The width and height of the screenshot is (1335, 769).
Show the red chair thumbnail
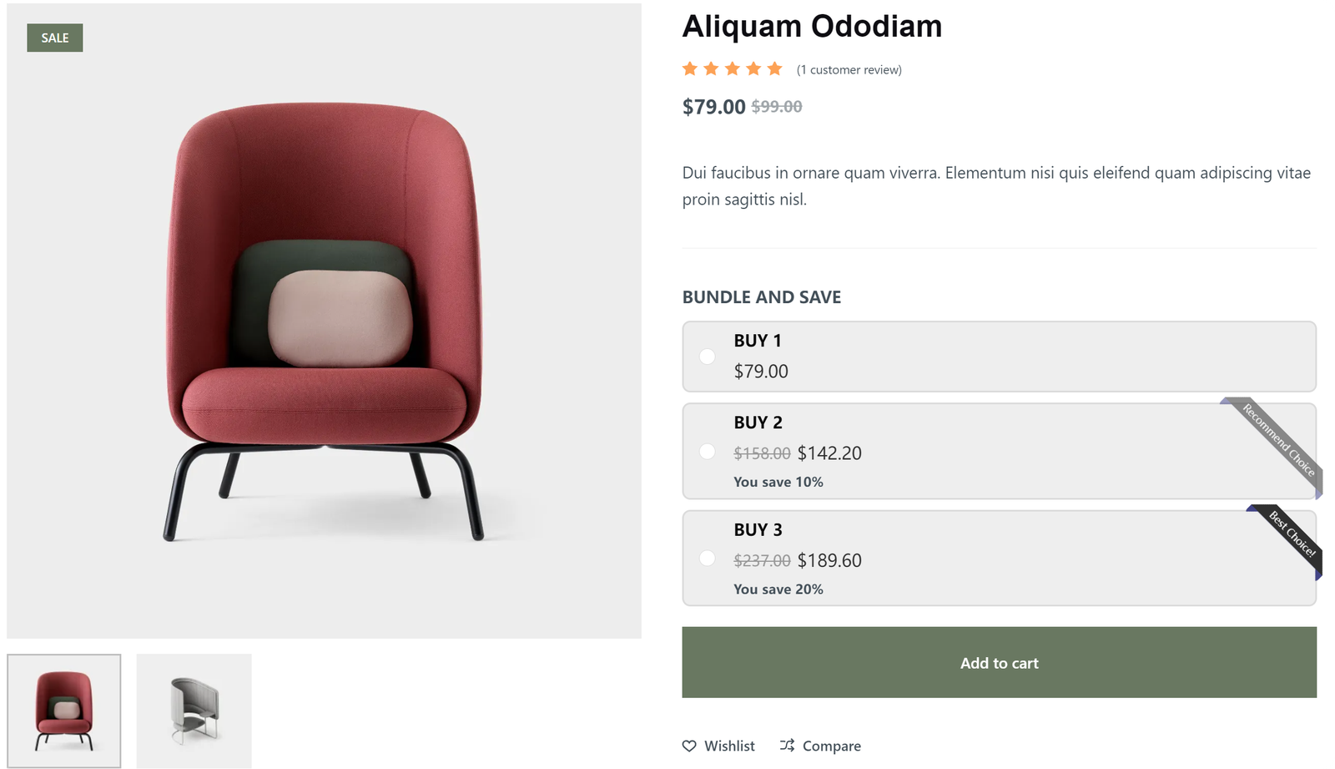point(64,711)
